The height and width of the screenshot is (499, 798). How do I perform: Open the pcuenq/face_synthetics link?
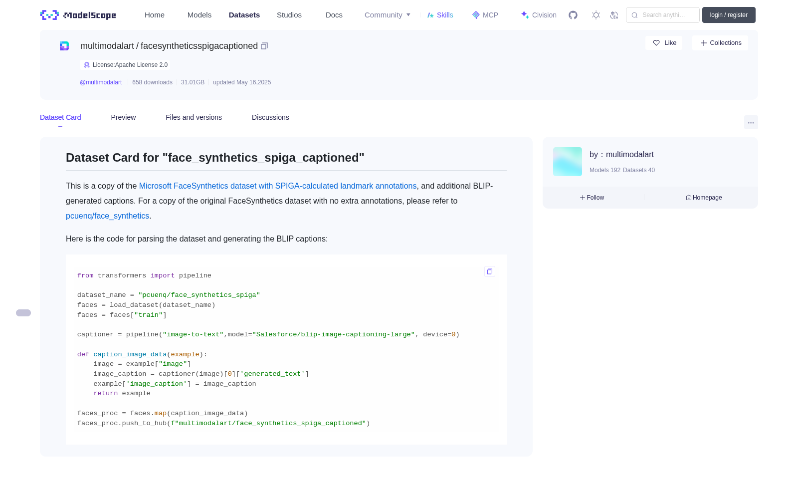108,216
